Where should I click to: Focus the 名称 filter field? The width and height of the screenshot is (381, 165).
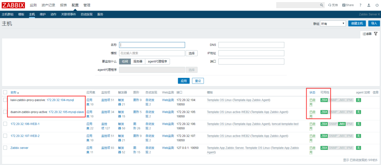(x=152, y=45)
